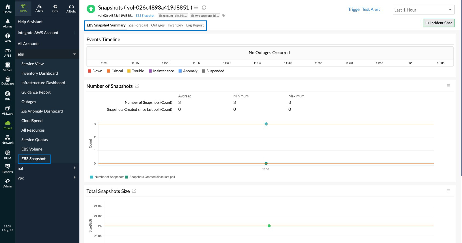Image resolution: width=462 pixels, height=243 pixels.
Task: Toggle Snapshots Created since last poll legend
Action: click(150, 177)
